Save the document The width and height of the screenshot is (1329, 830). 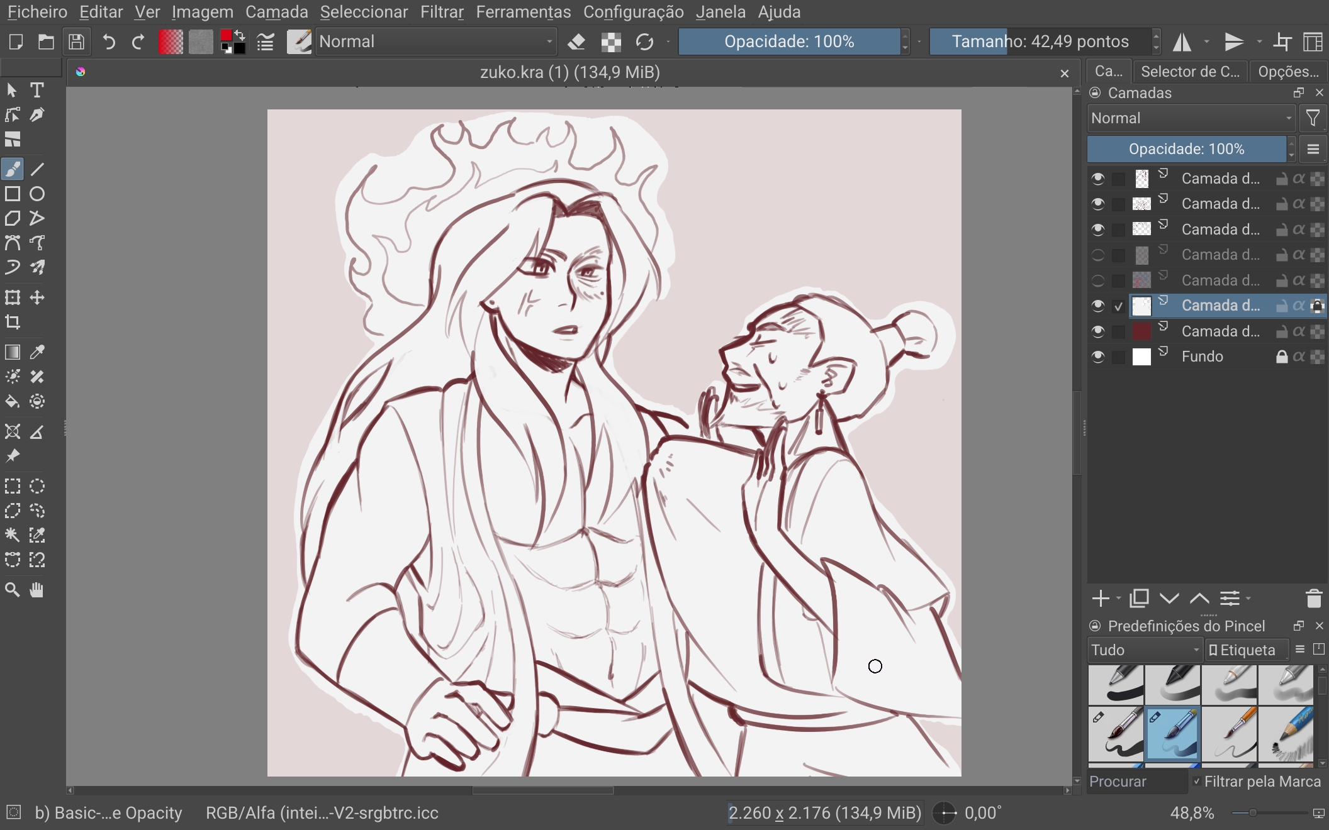tap(77, 42)
